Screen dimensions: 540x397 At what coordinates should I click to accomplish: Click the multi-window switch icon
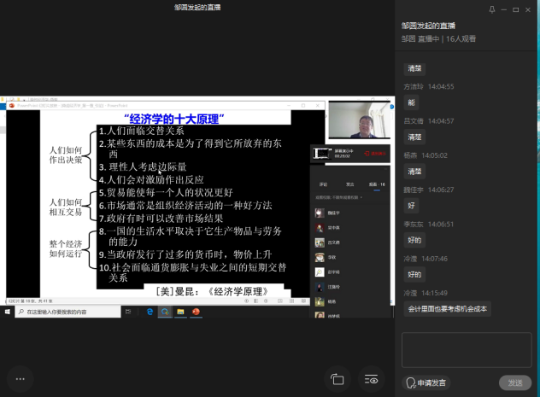(x=337, y=378)
